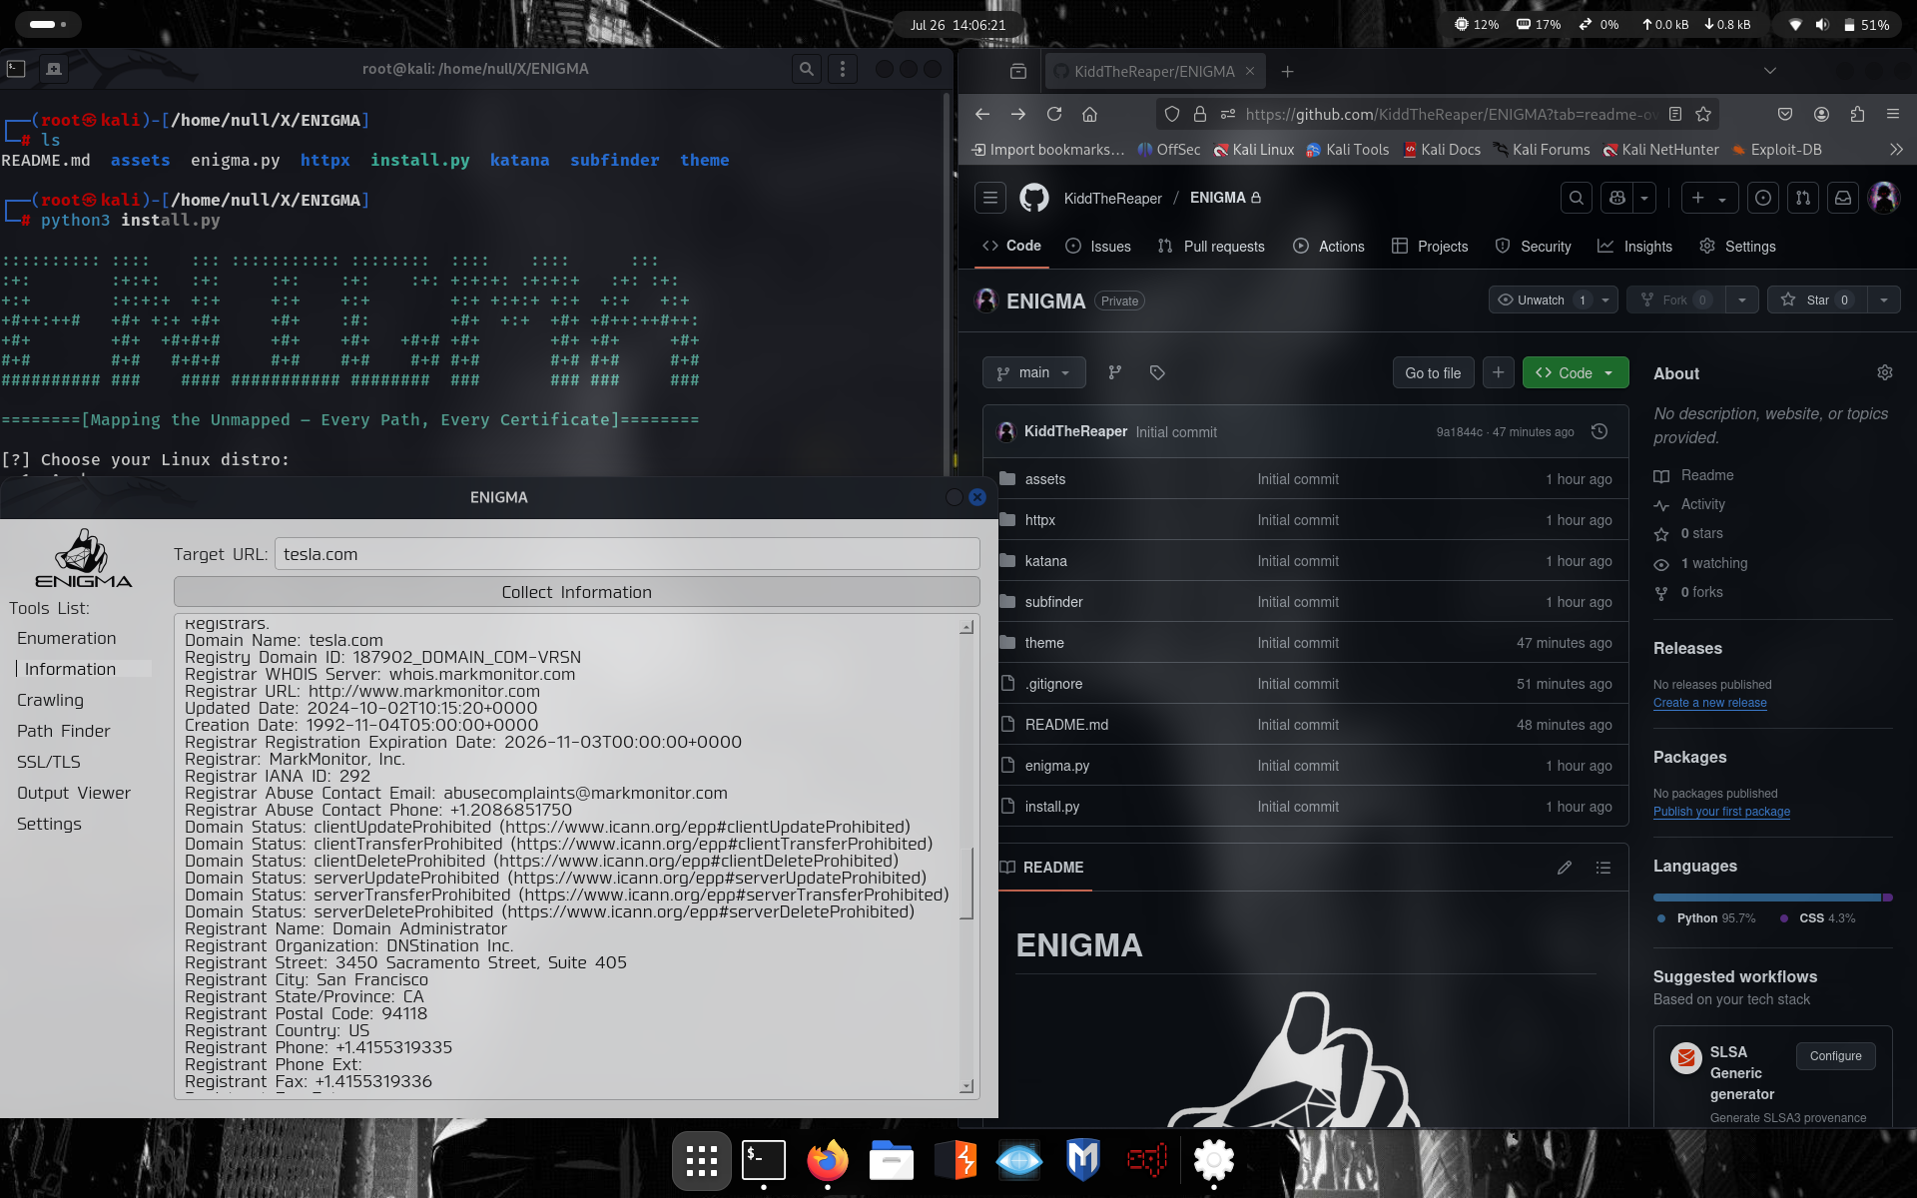
Task: Star the ENIGMA repository
Action: [1816, 300]
